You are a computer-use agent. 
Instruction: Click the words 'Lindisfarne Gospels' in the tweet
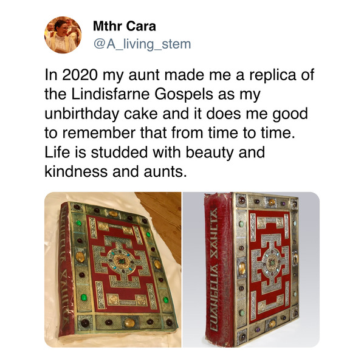coord(142,94)
